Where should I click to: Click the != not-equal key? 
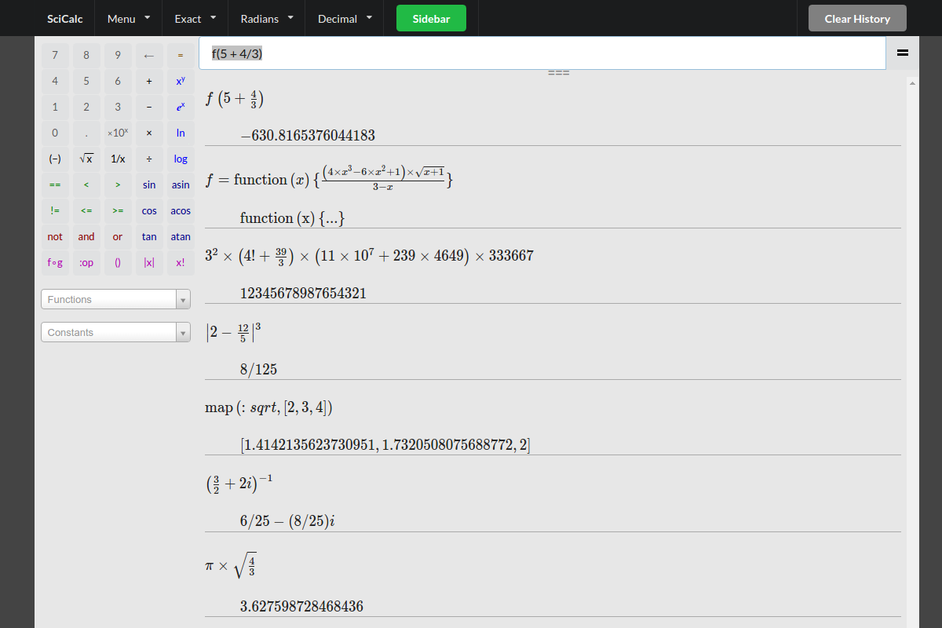[x=55, y=211]
